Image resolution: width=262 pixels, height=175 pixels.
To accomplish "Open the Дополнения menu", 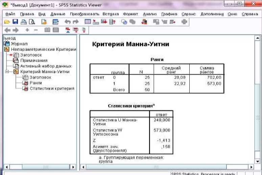I will pos(212,14).
